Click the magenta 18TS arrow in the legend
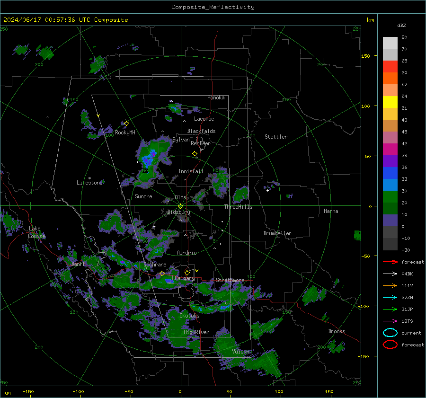 (x=390, y=321)
